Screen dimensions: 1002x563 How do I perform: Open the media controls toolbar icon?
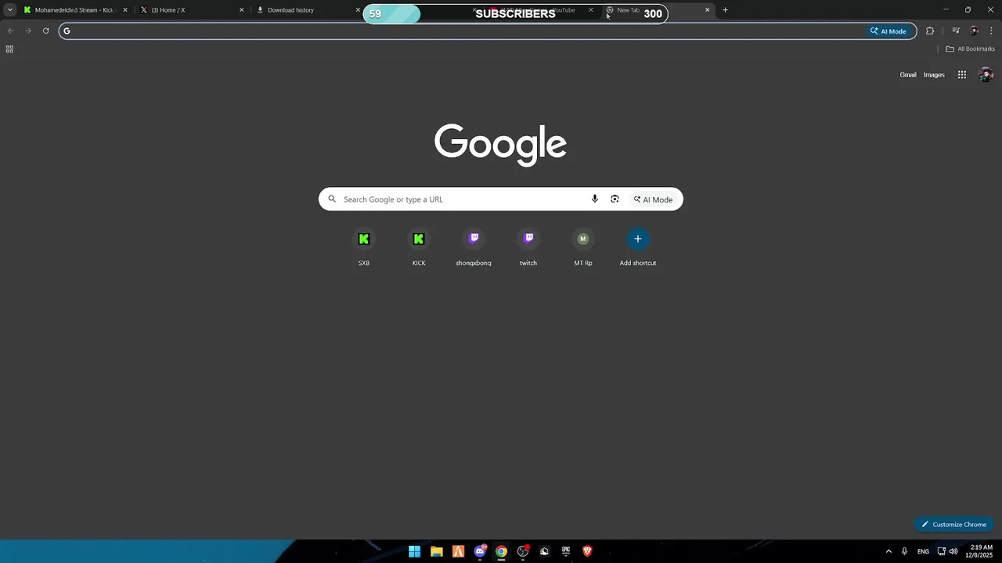point(956,31)
